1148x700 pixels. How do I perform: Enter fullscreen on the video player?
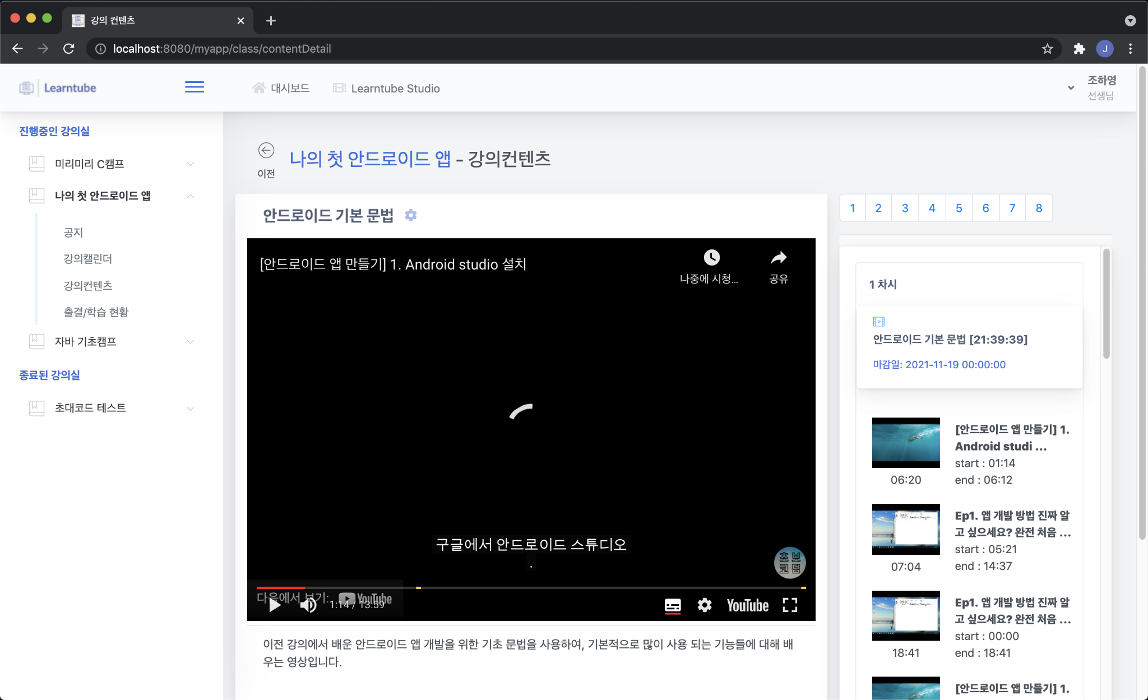pos(790,605)
